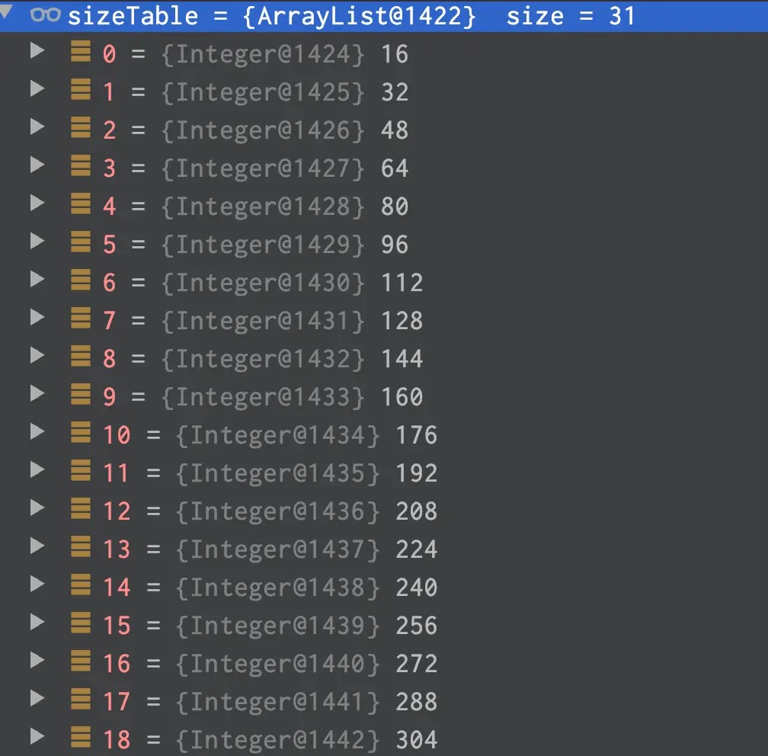
Task: Expand element 2 with value 48
Action: [37, 127]
